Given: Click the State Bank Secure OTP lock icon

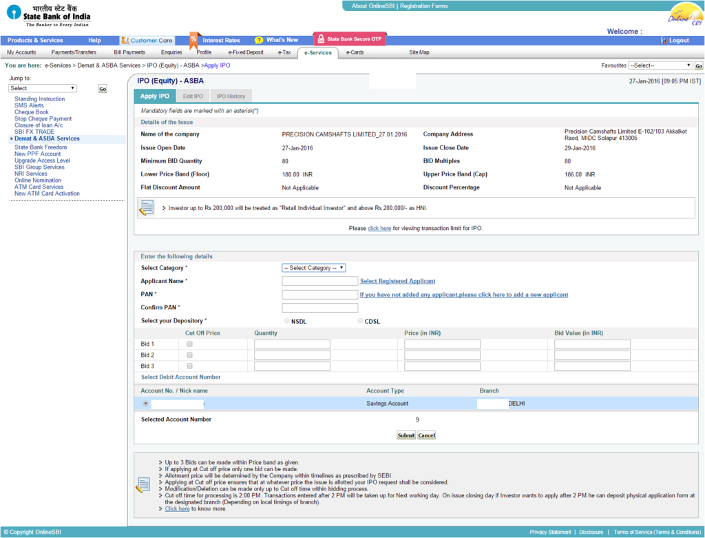Looking at the screenshot, I should coord(321,39).
